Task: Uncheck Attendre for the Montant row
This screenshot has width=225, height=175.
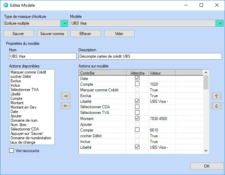Action: (x=137, y=118)
